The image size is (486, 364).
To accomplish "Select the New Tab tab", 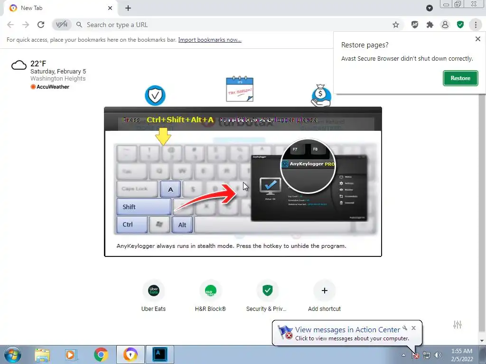I will tap(60, 8).
